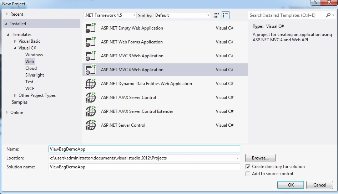Select ASP.NET Server Control text
338x194 pixels.
click(123, 125)
